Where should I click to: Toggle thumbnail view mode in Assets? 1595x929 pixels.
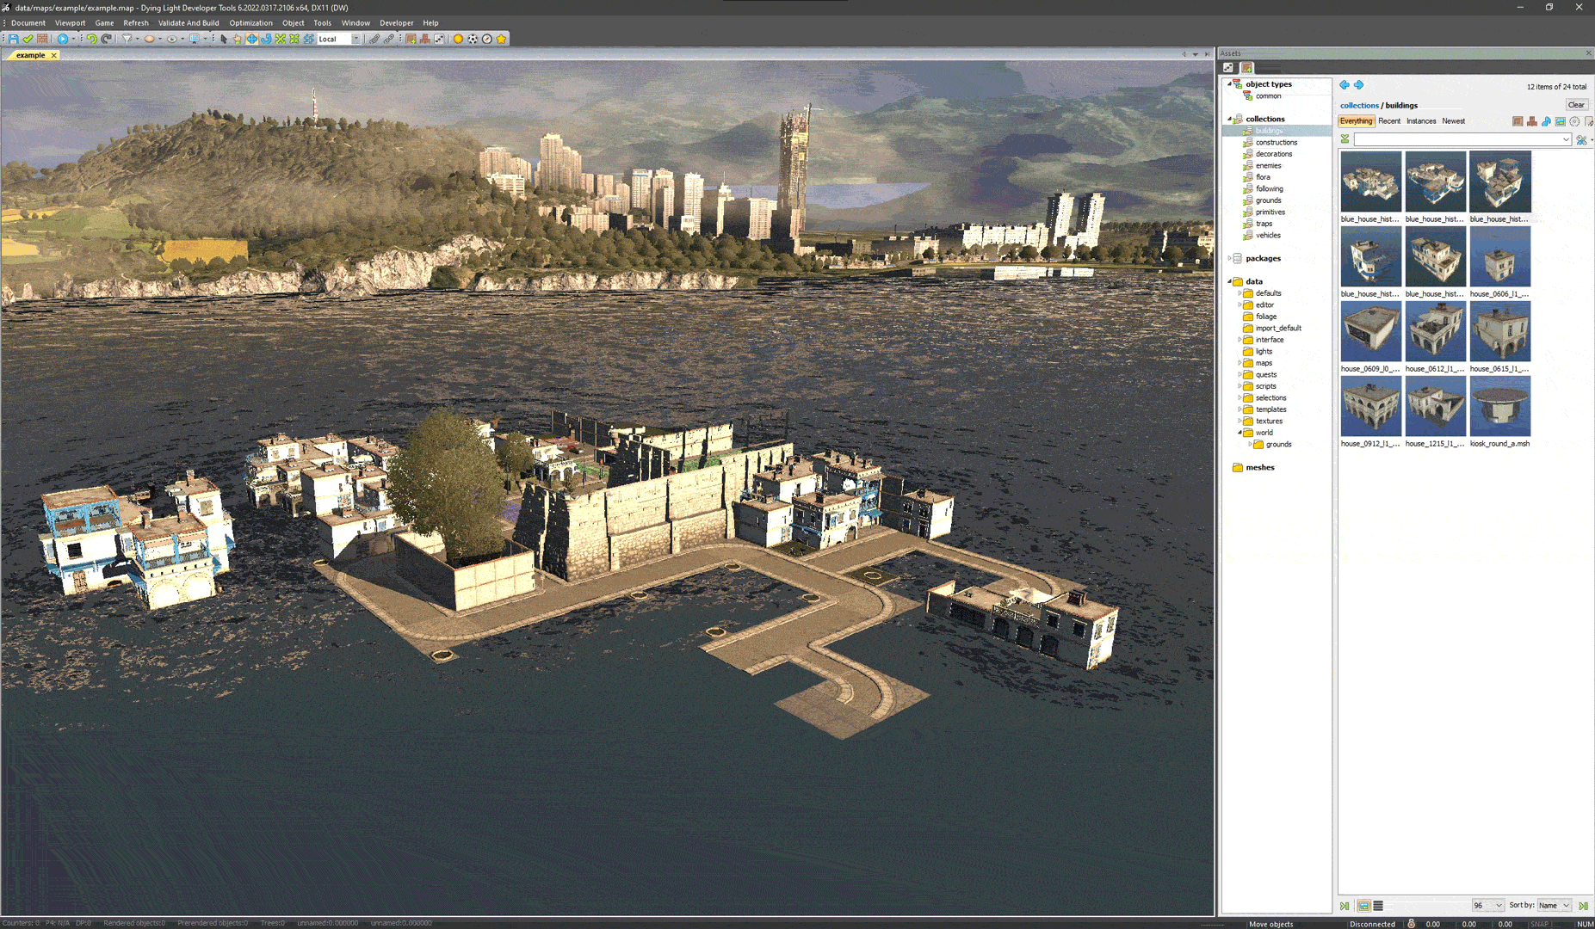(x=1364, y=906)
